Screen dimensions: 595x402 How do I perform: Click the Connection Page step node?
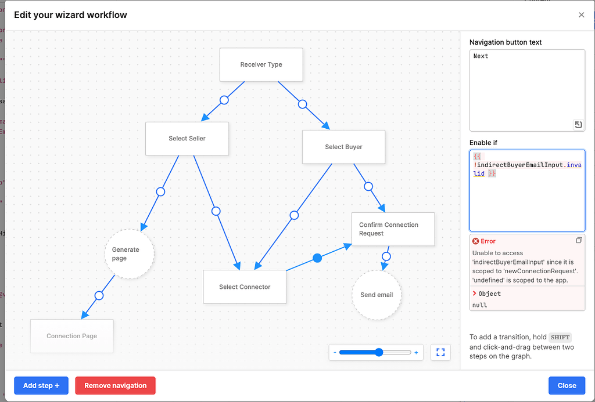71,336
